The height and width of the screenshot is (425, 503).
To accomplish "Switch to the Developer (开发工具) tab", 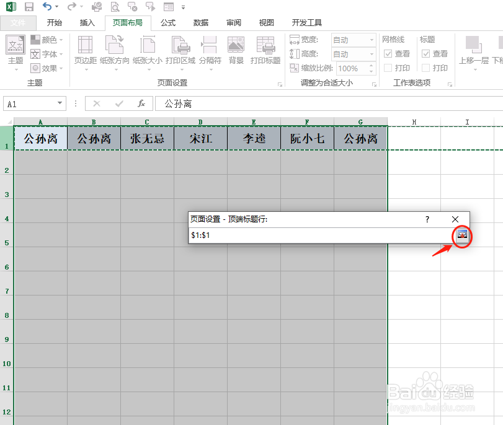I will tap(306, 23).
